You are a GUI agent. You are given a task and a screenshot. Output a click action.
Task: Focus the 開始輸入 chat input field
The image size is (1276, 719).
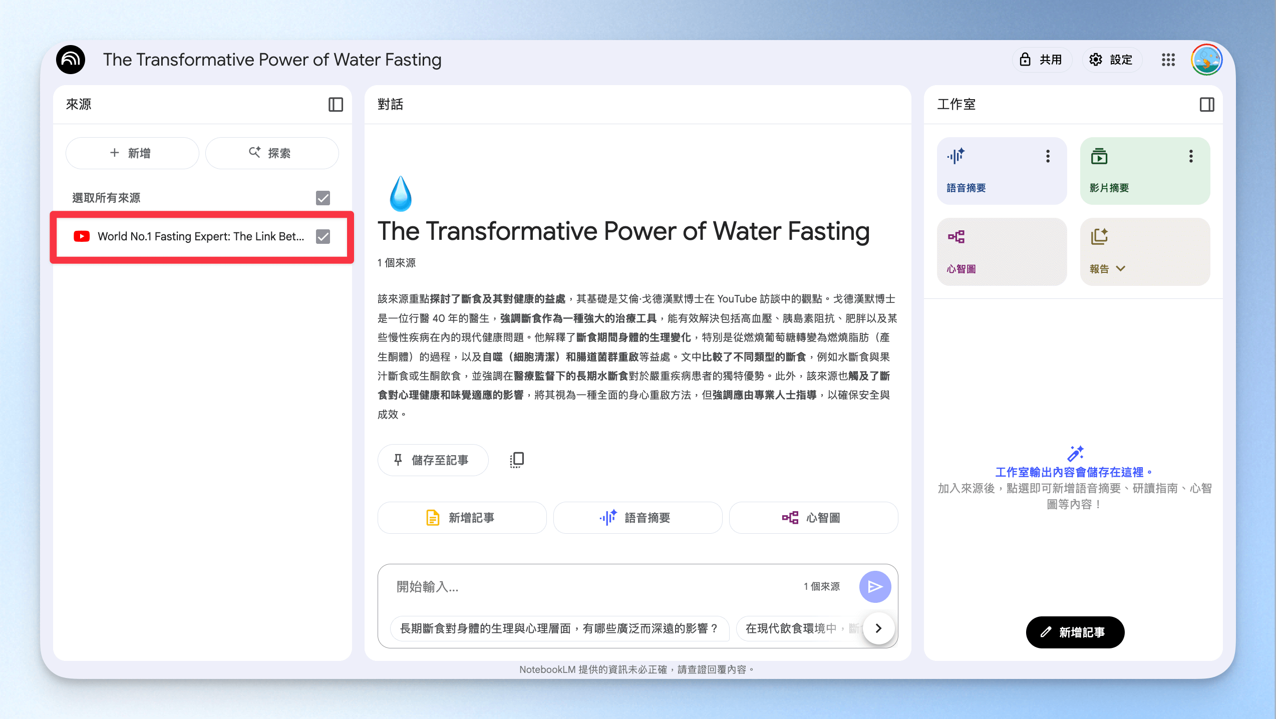coord(596,586)
